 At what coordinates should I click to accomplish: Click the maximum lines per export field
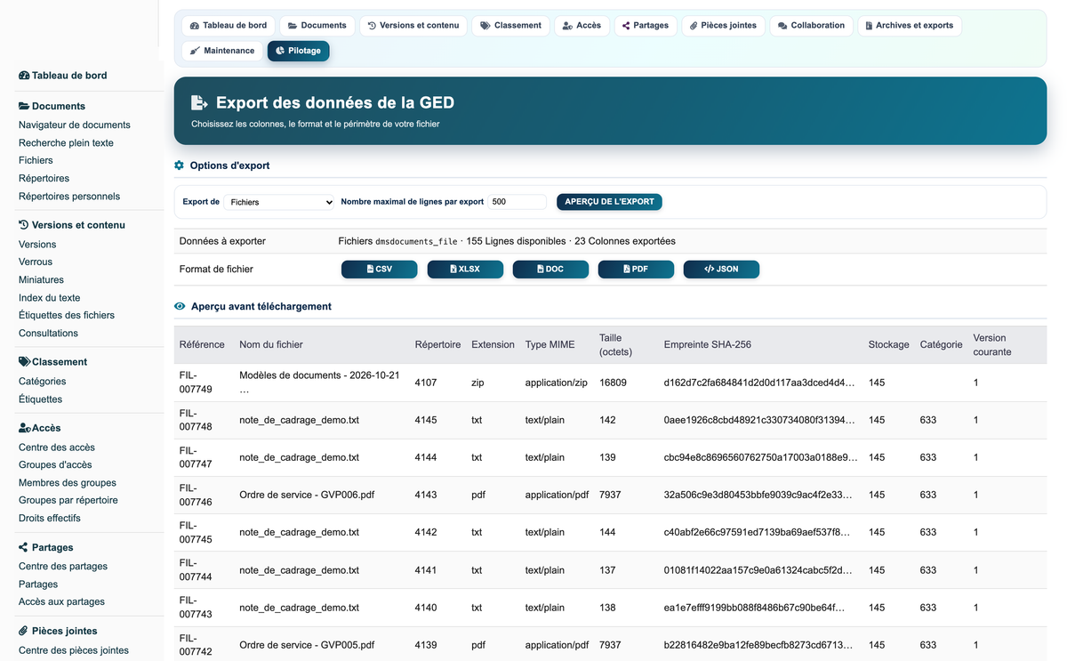point(517,202)
